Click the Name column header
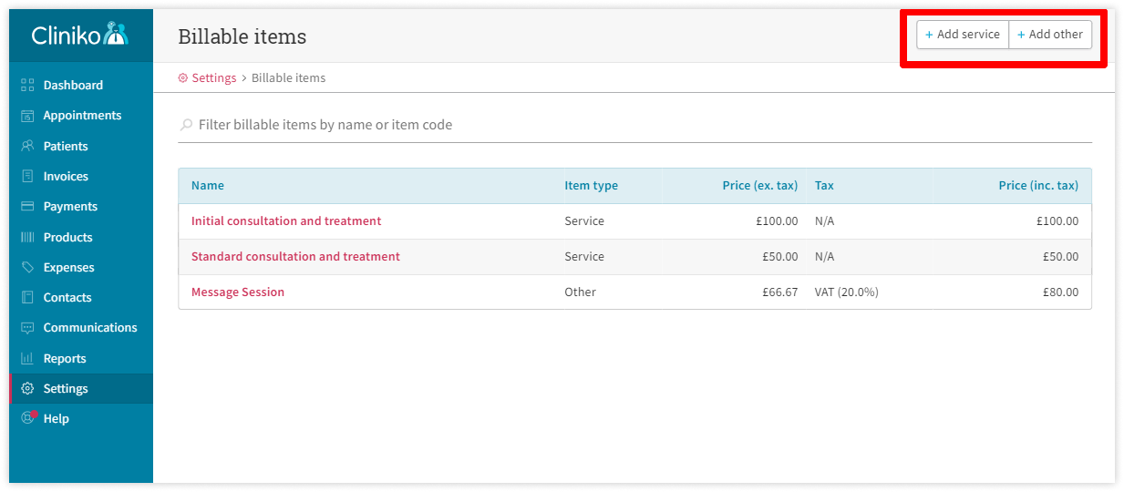Image resolution: width=1124 pixels, height=492 pixels. pos(208,186)
